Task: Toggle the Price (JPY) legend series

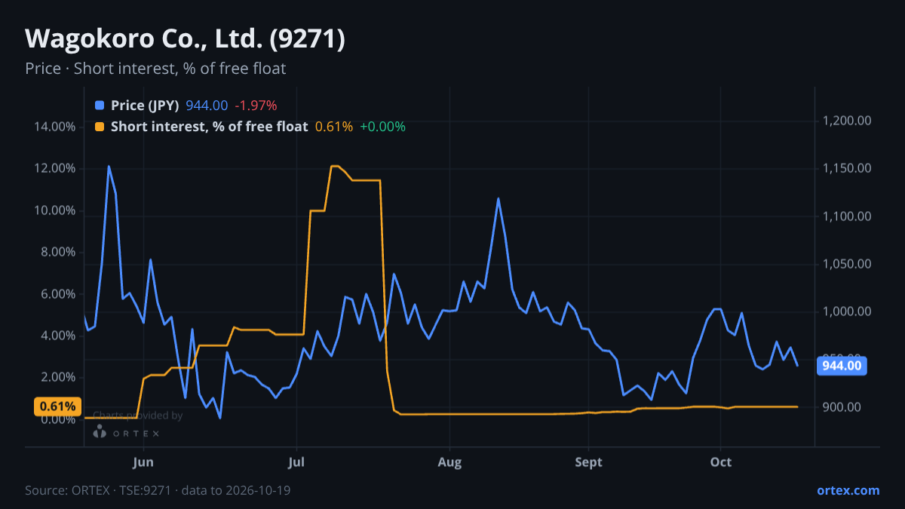Action: tap(145, 106)
